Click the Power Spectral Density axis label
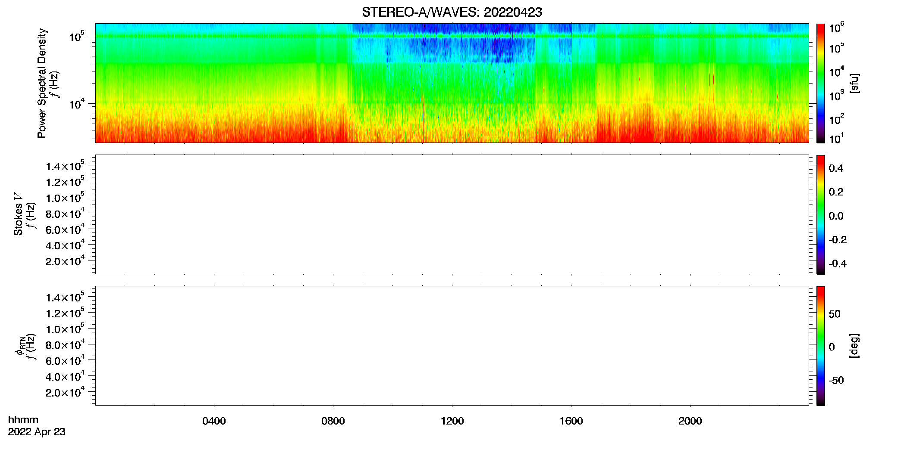Viewport: 904px width, 465px height. pyautogui.click(x=41, y=83)
